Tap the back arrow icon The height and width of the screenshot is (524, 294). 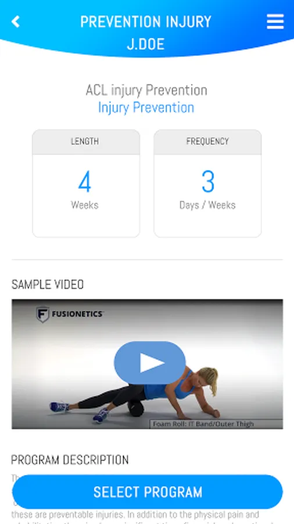15,22
